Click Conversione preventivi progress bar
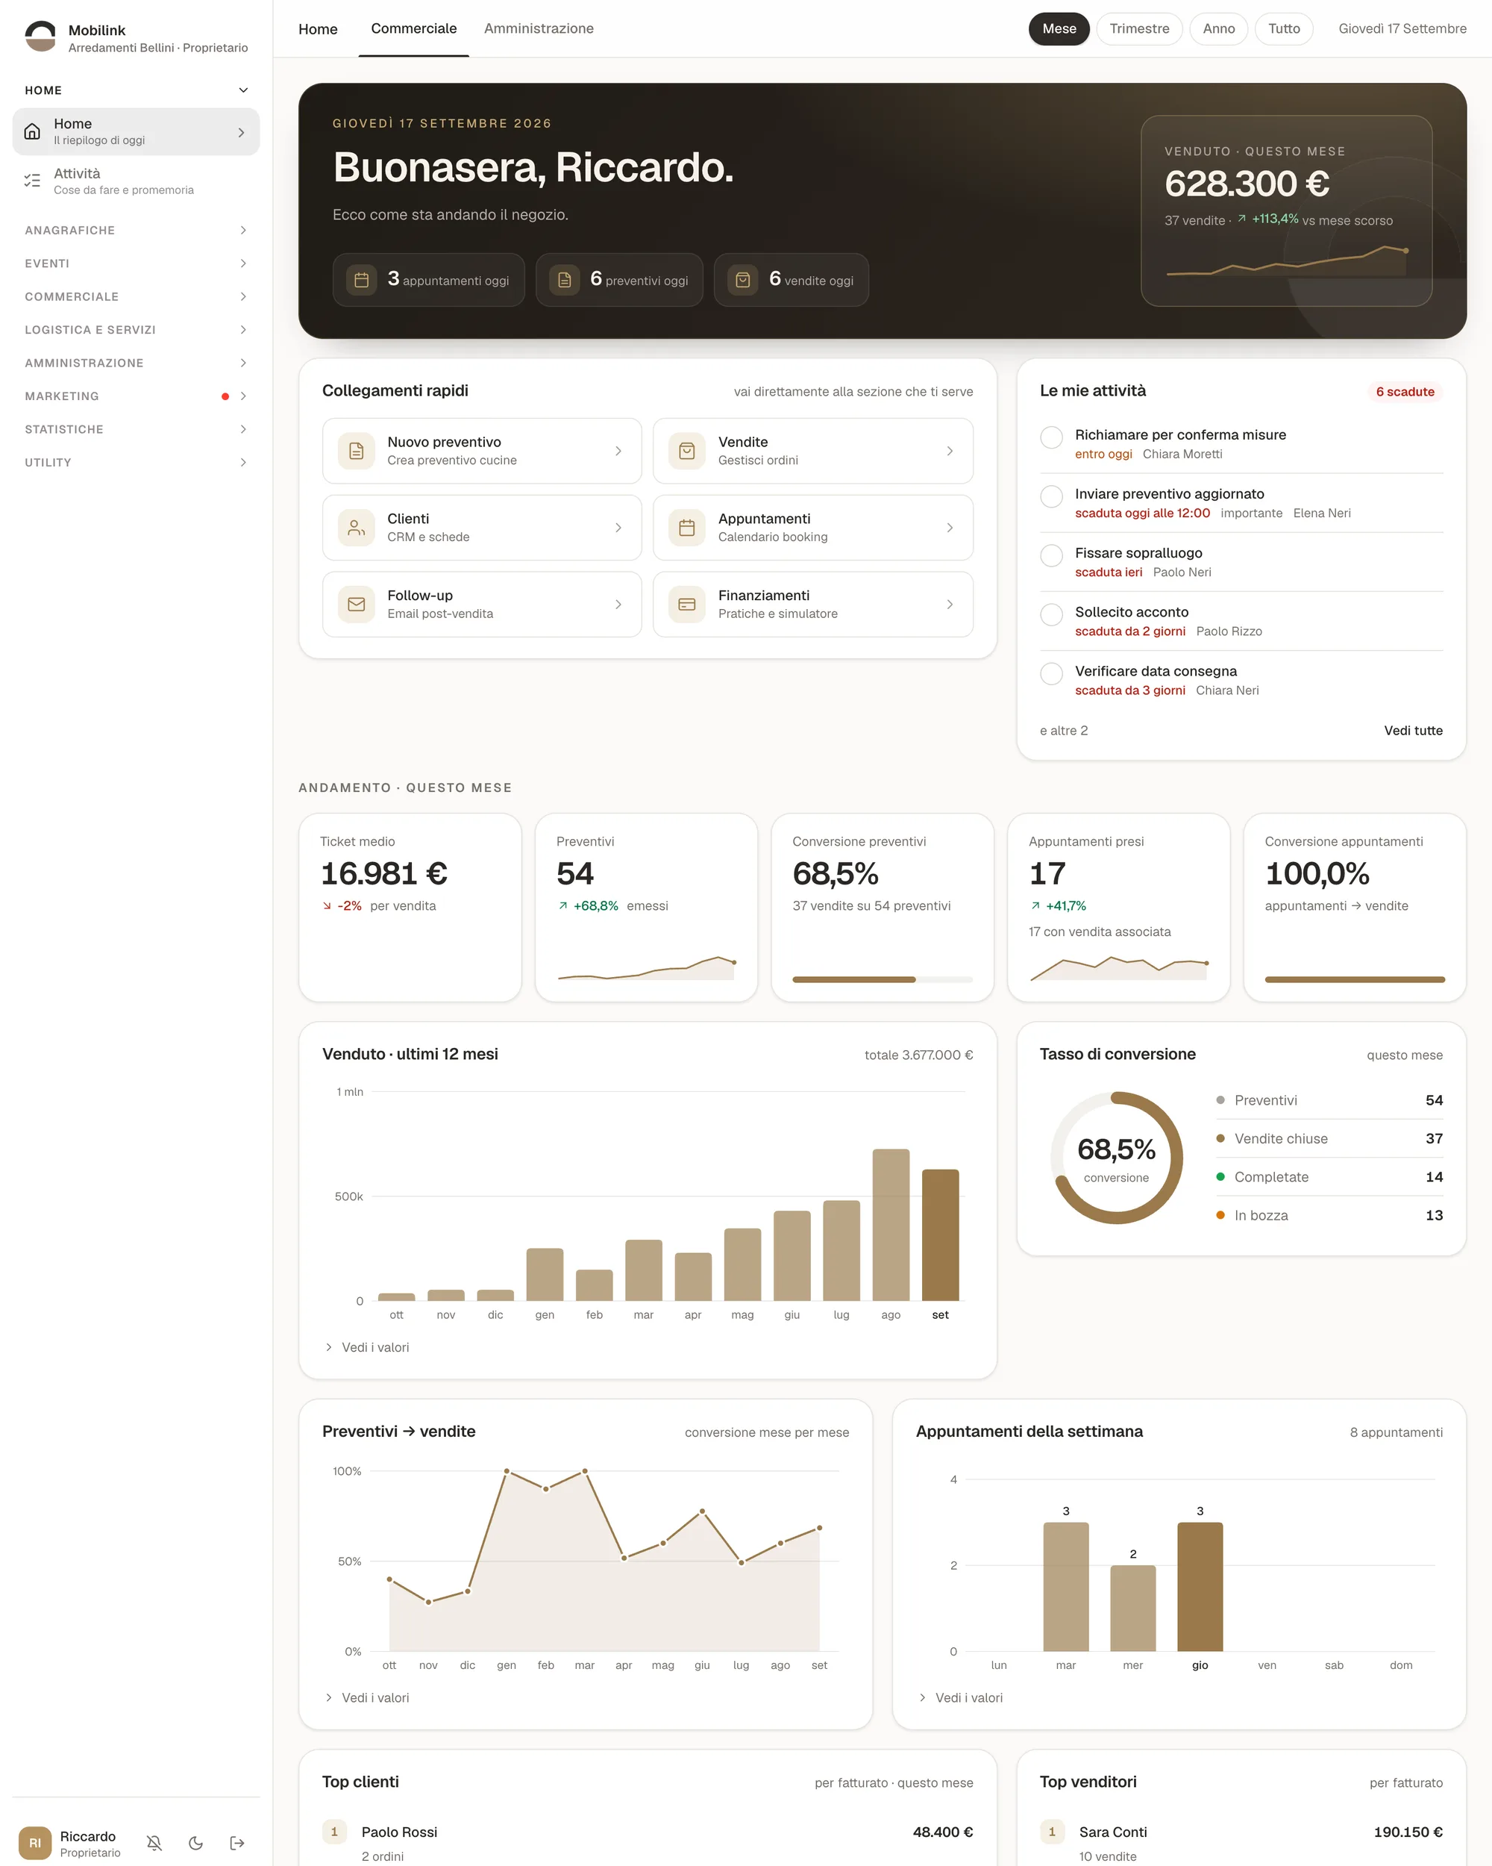1492x1866 pixels. coord(883,980)
